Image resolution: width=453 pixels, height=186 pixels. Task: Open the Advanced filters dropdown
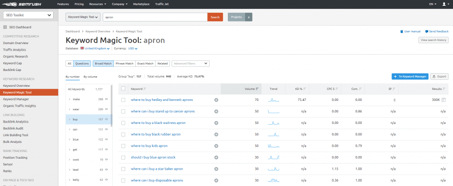pyautogui.click(x=191, y=63)
